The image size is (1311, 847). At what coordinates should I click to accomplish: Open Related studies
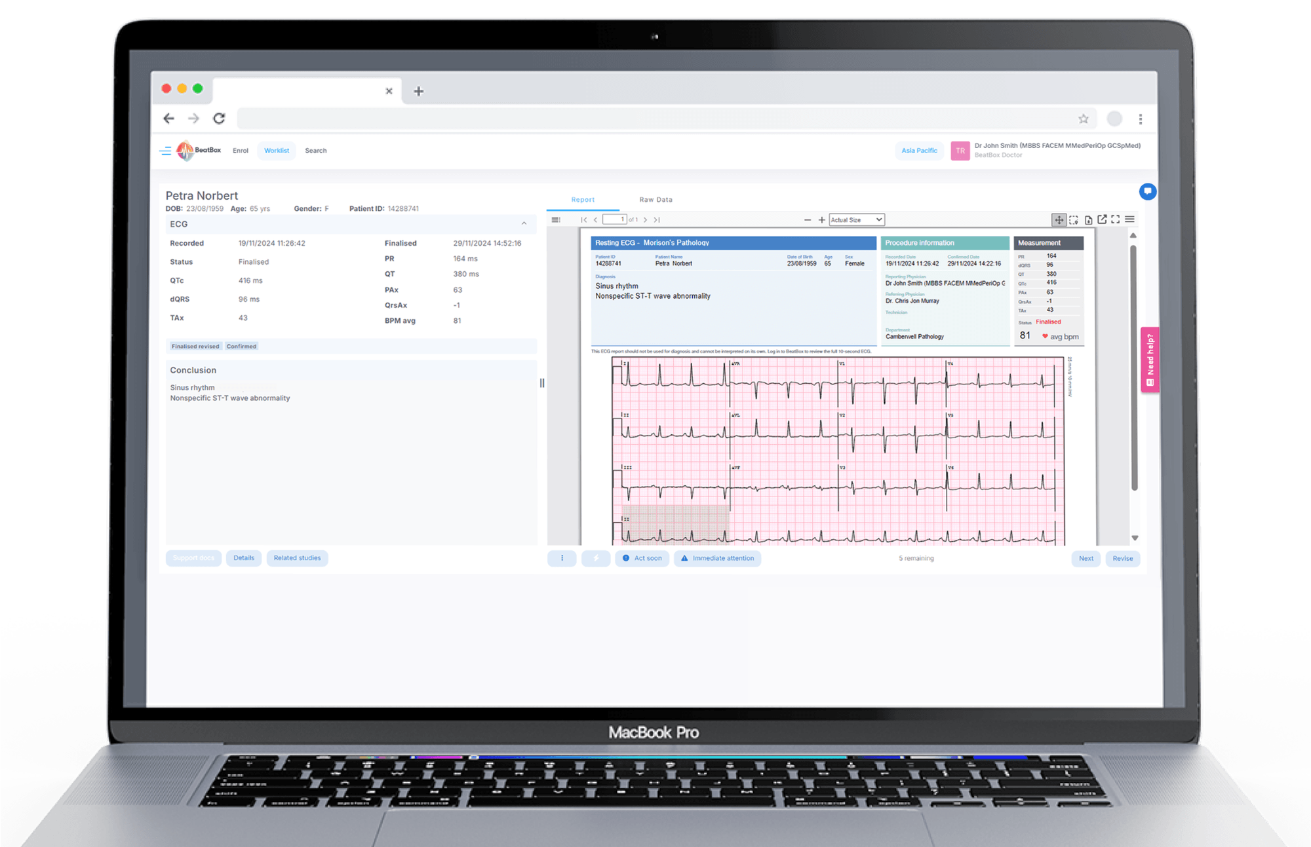tap(297, 558)
